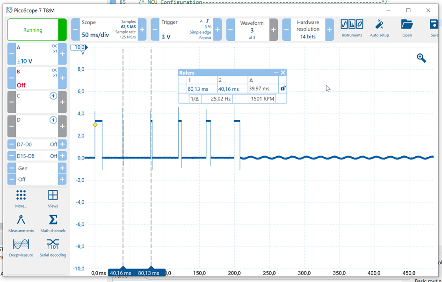The height and width of the screenshot is (282, 442).
Task: Close the Rulers panel
Action: pos(283,72)
